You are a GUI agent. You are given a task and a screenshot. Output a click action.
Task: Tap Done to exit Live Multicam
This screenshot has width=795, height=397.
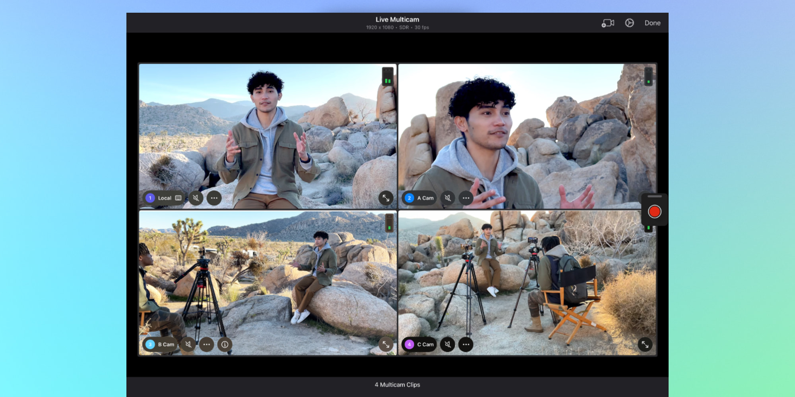[x=652, y=23]
